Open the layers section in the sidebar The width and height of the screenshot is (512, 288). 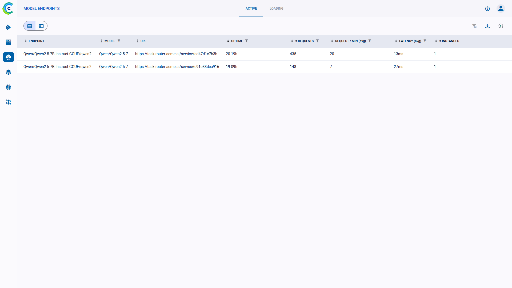coord(9,72)
